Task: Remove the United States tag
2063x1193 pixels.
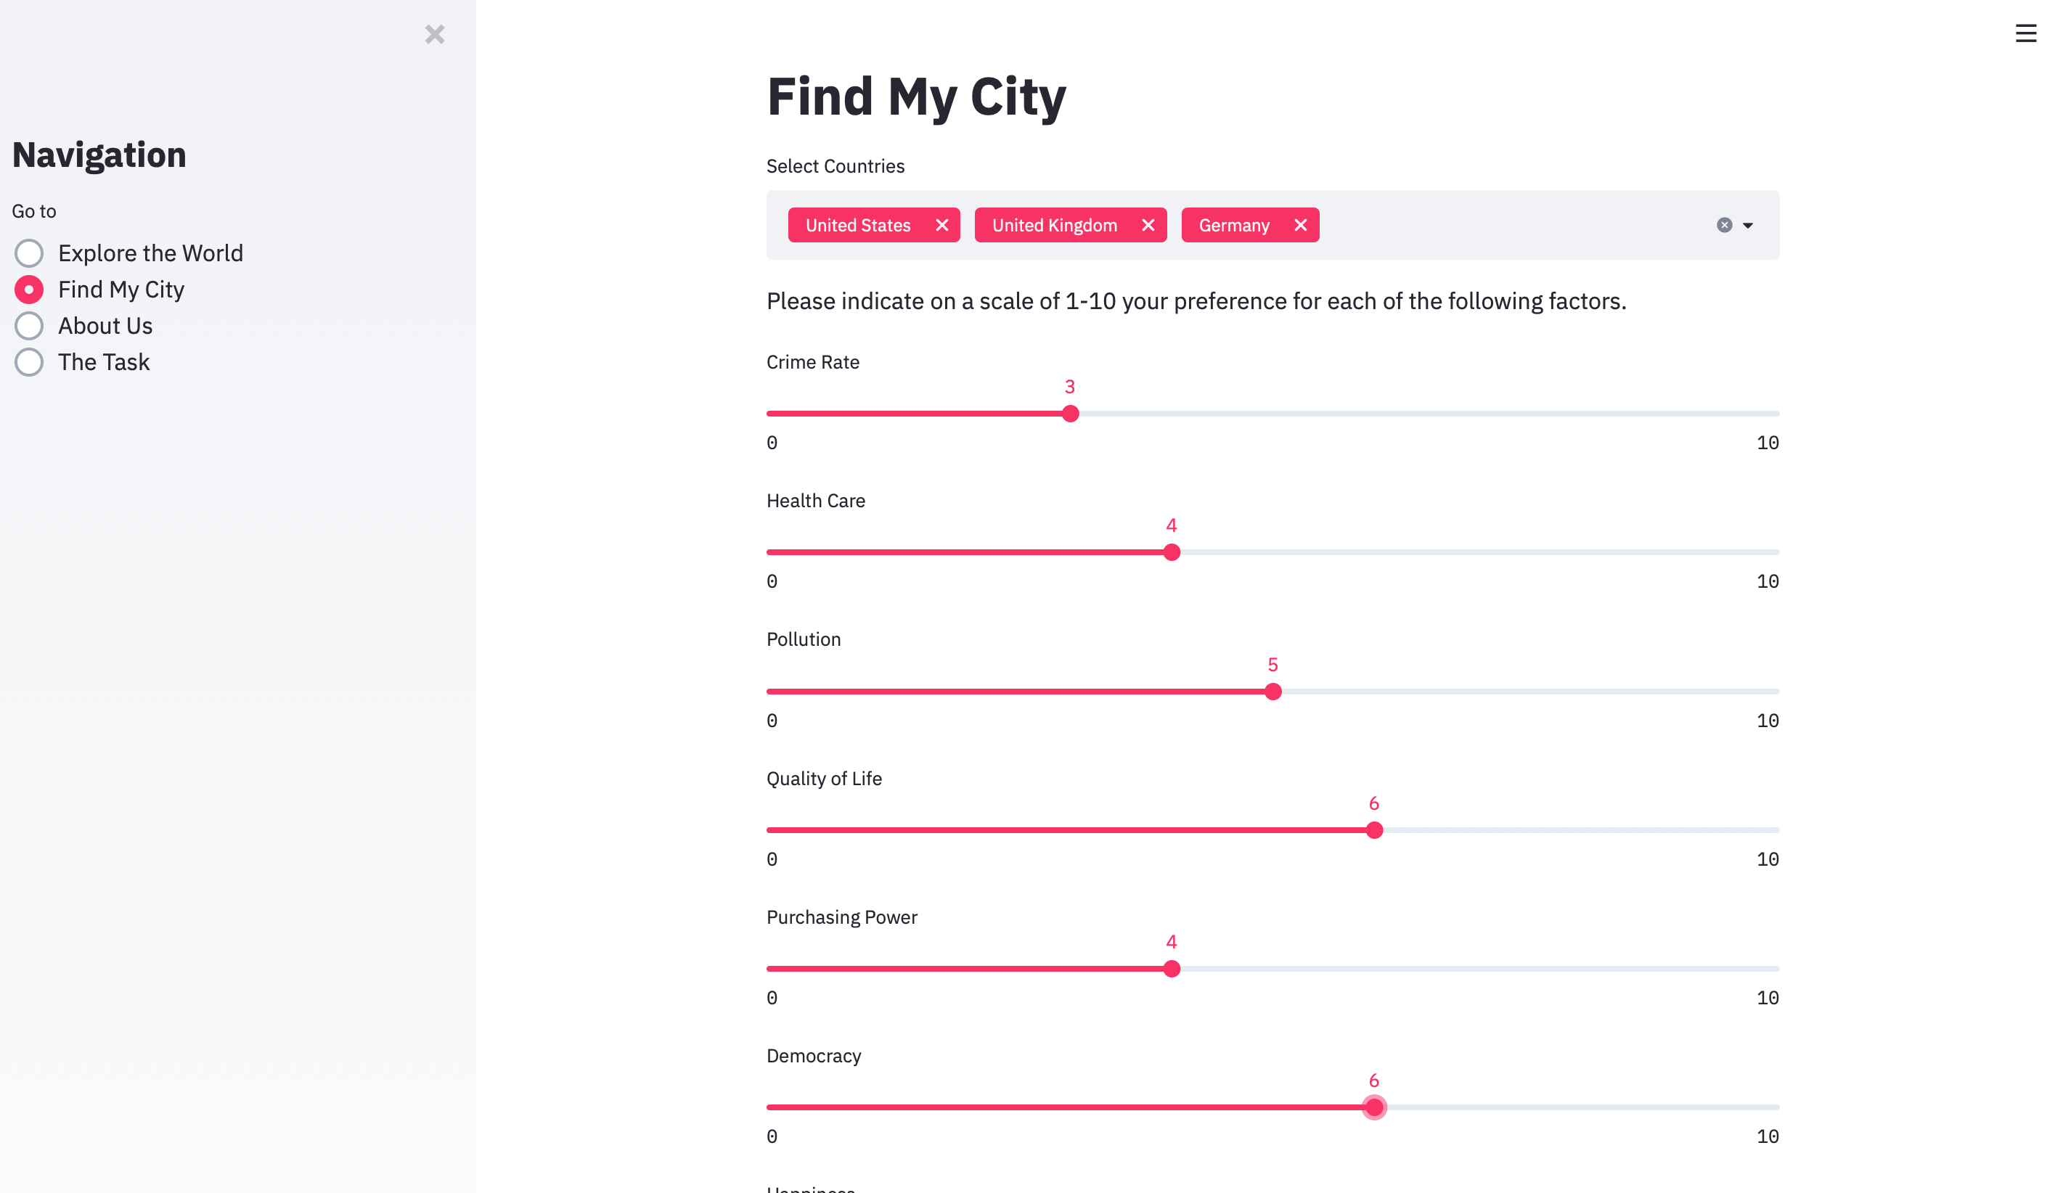Action: tap(941, 225)
